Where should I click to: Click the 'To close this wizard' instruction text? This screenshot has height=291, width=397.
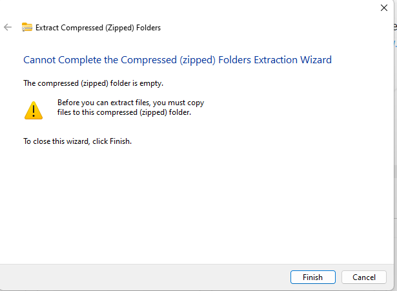point(77,141)
